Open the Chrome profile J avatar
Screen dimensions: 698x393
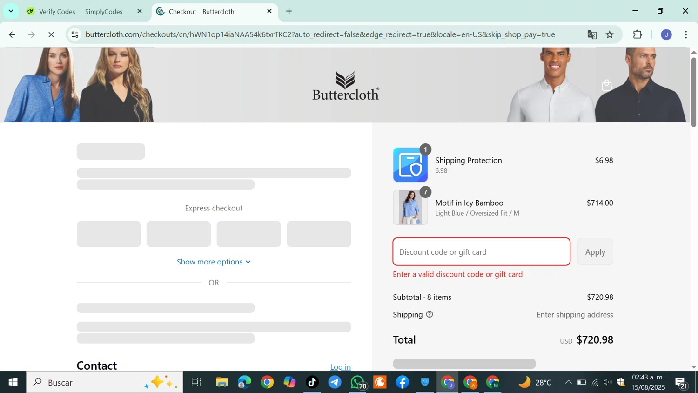pos(666,34)
